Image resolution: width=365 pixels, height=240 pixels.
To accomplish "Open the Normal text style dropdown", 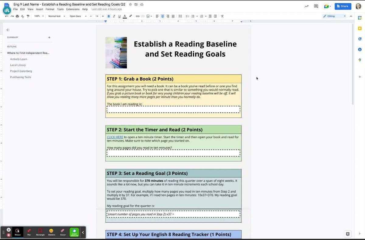I will point(57,16).
